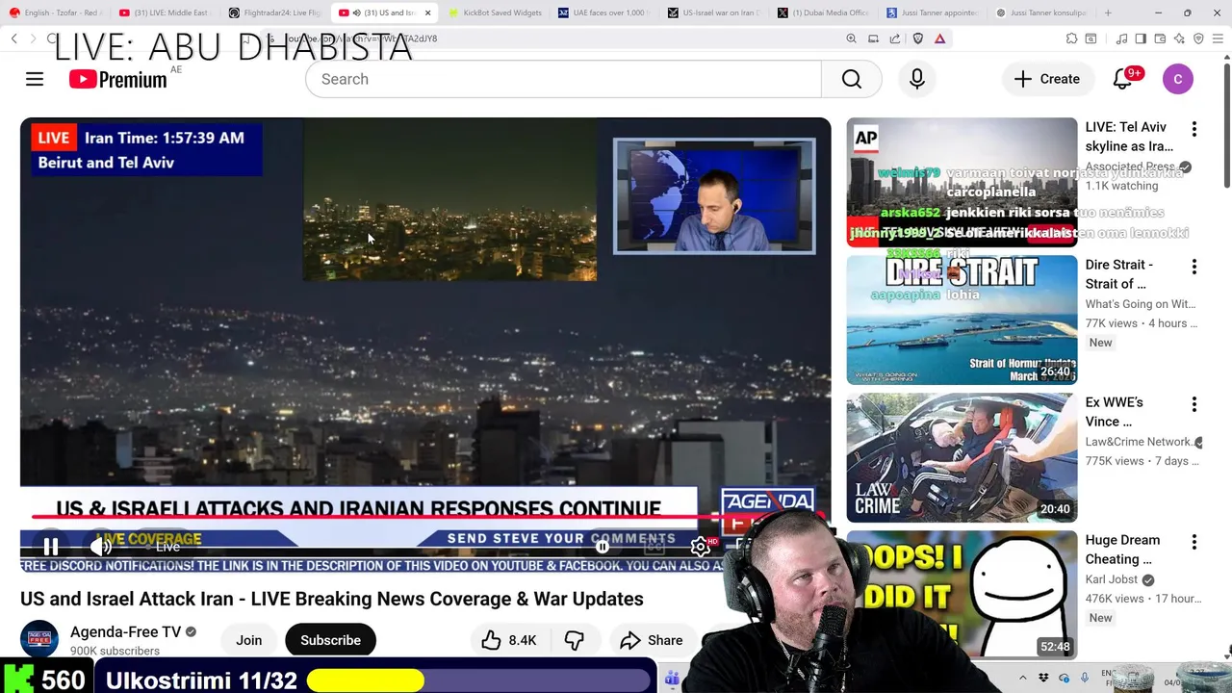Image resolution: width=1232 pixels, height=693 pixels.
Task: Open the Dire Strait video thumbnail
Action: coord(962,320)
